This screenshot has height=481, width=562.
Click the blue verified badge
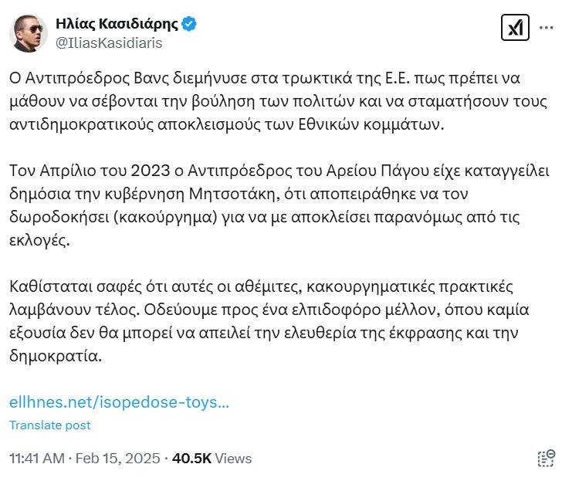[189, 24]
